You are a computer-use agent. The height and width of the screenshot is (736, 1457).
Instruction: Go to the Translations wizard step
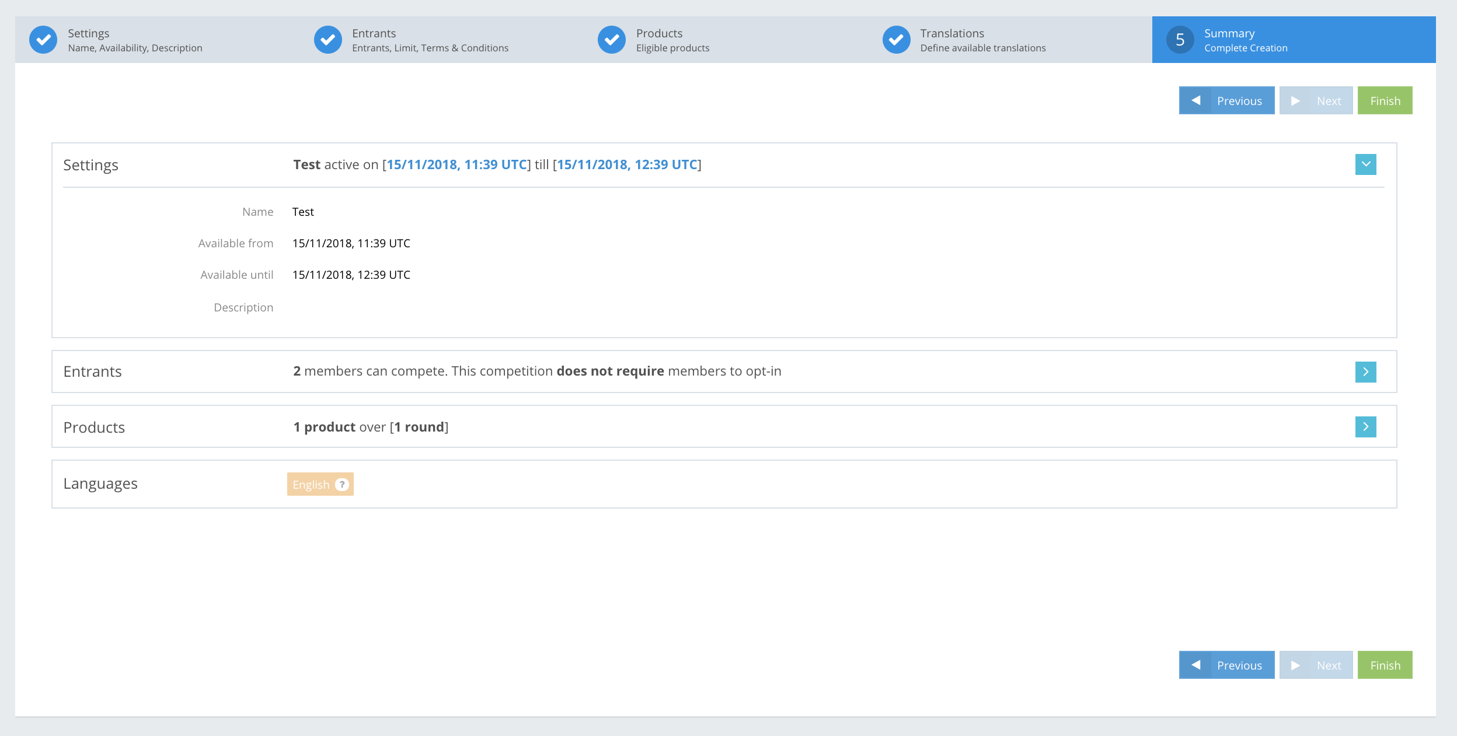coord(1010,40)
